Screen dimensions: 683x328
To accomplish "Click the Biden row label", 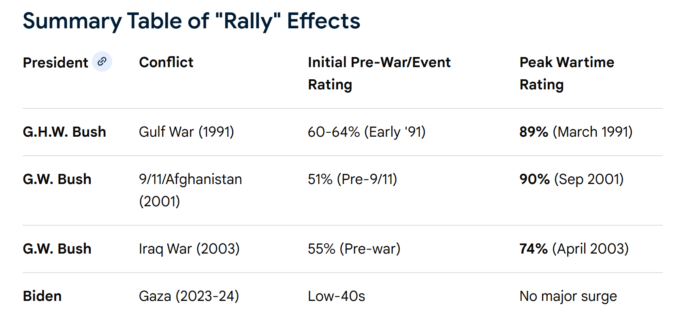I will (x=42, y=296).
